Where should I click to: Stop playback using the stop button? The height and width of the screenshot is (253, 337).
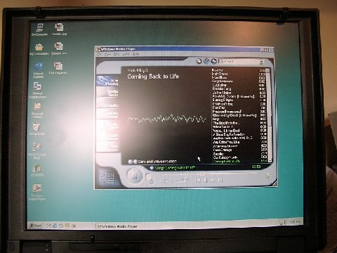tap(150, 179)
